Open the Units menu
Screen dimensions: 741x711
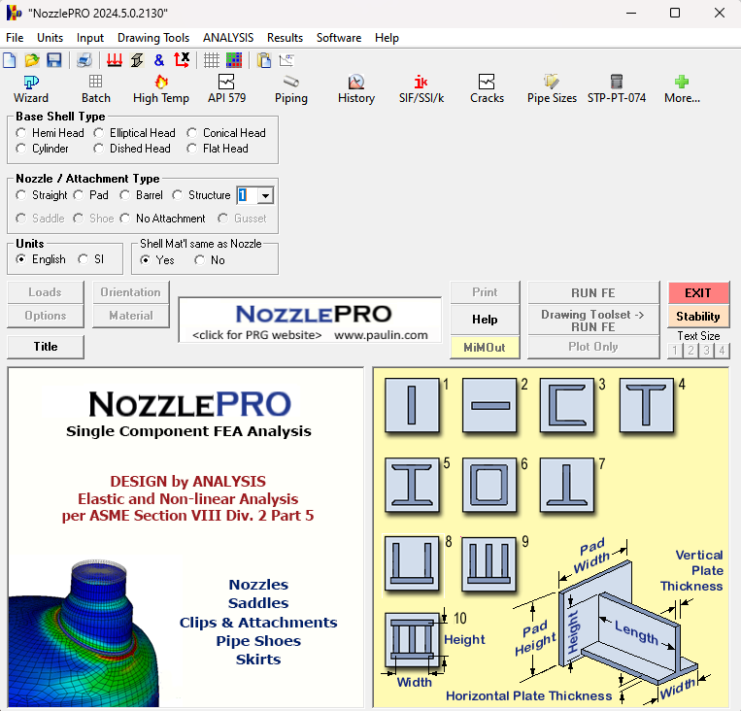[51, 38]
